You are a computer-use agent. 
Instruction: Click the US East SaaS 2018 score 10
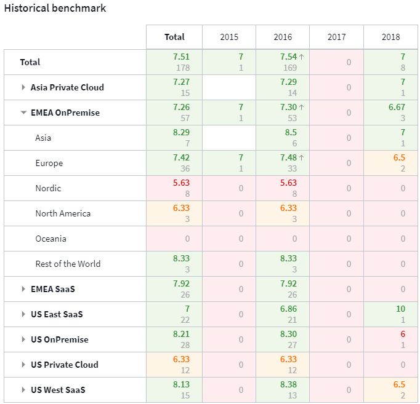(x=400, y=309)
